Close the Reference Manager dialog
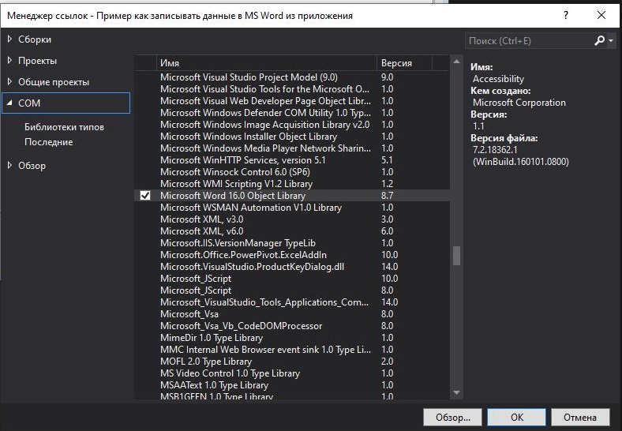Image resolution: width=622 pixels, height=431 pixels. (601, 16)
